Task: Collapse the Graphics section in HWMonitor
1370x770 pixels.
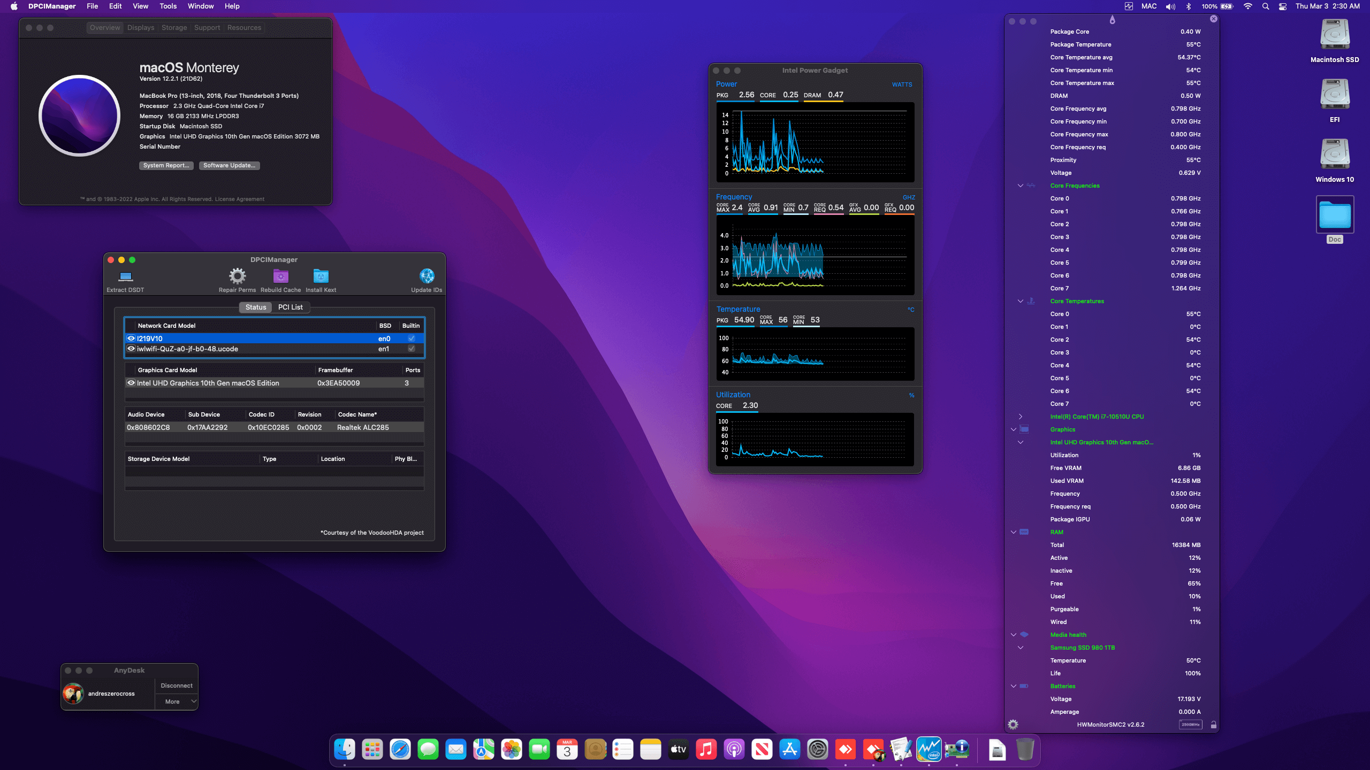Action: click(1013, 429)
